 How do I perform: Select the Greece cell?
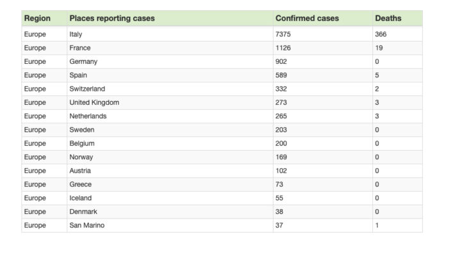[80, 184]
